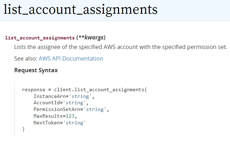The width and height of the screenshot is (230, 143).
Task: Click the description sentence about assignee
Action: (120, 47)
